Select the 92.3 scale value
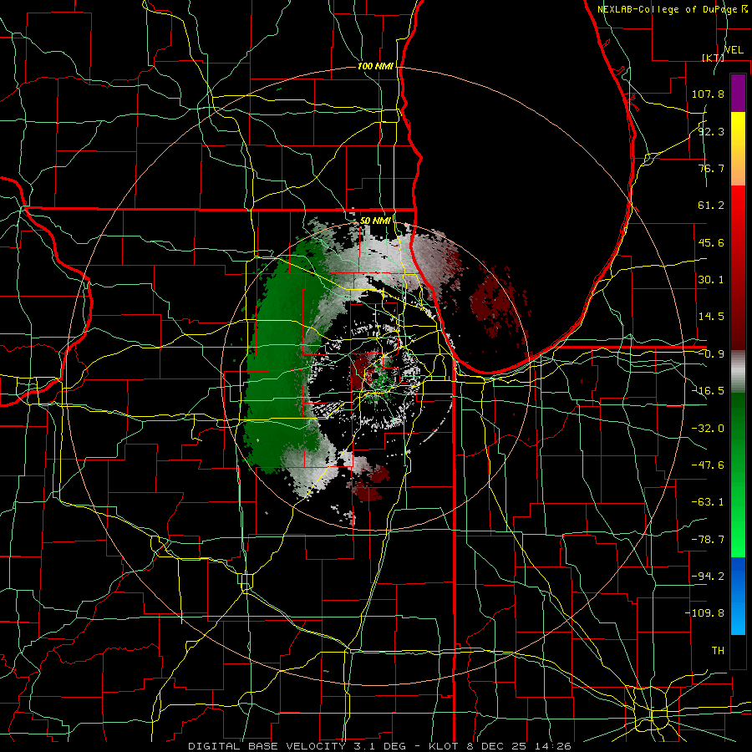The height and width of the screenshot is (752, 752). (x=711, y=131)
